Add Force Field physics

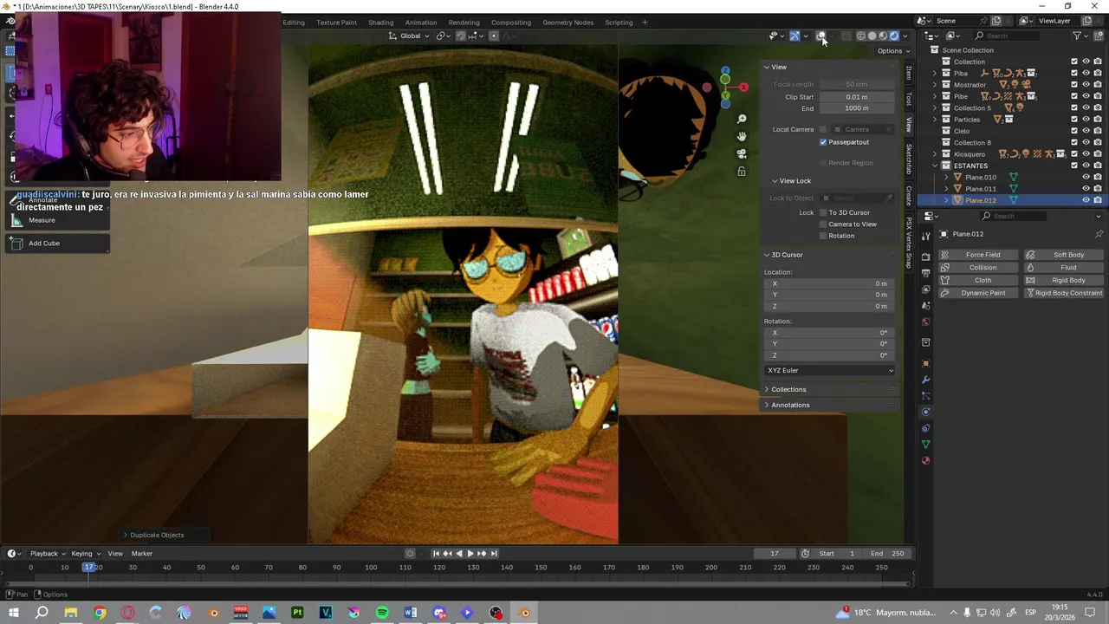point(979,255)
